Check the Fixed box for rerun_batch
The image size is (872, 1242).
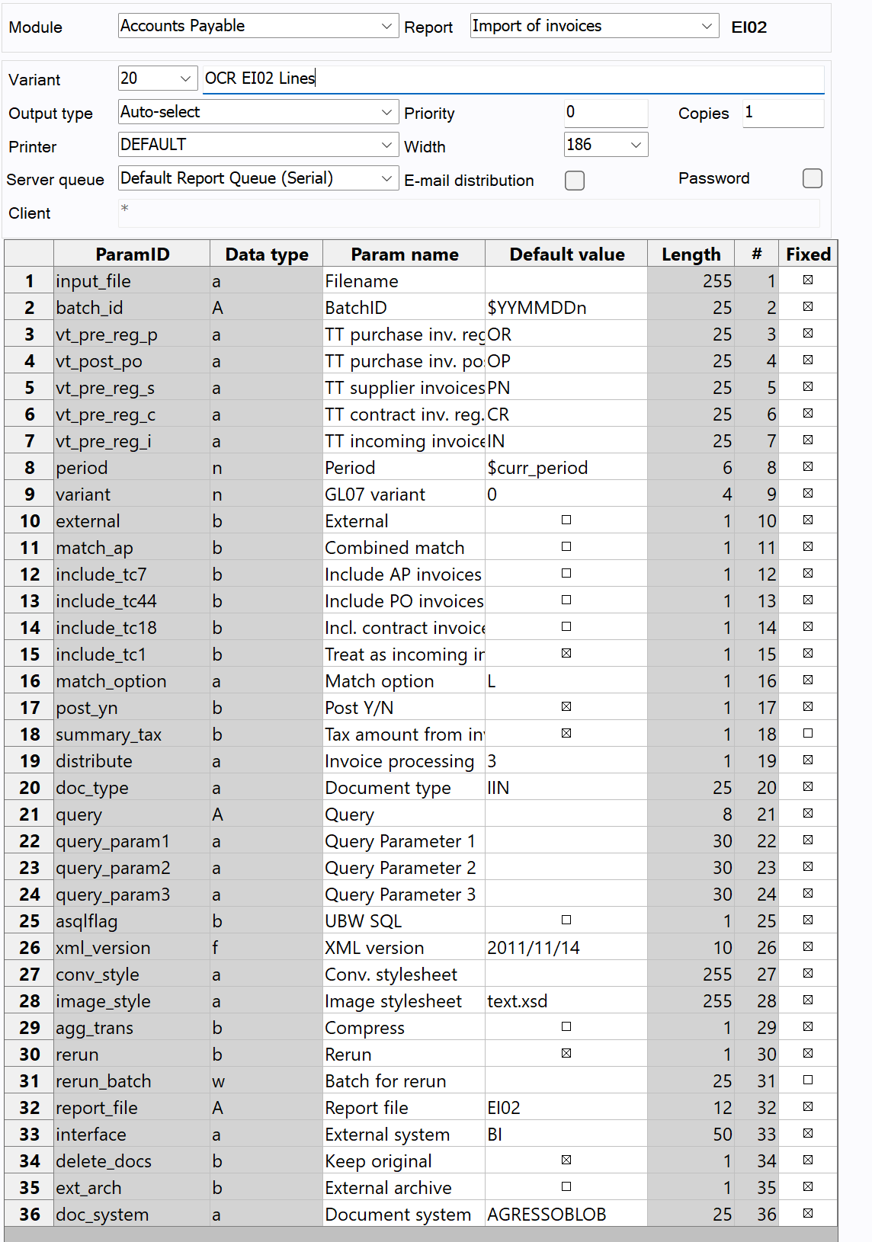807,1080
